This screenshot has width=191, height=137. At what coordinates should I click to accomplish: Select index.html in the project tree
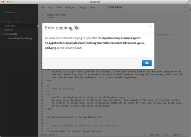pyautogui.click(x=10, y=25)
